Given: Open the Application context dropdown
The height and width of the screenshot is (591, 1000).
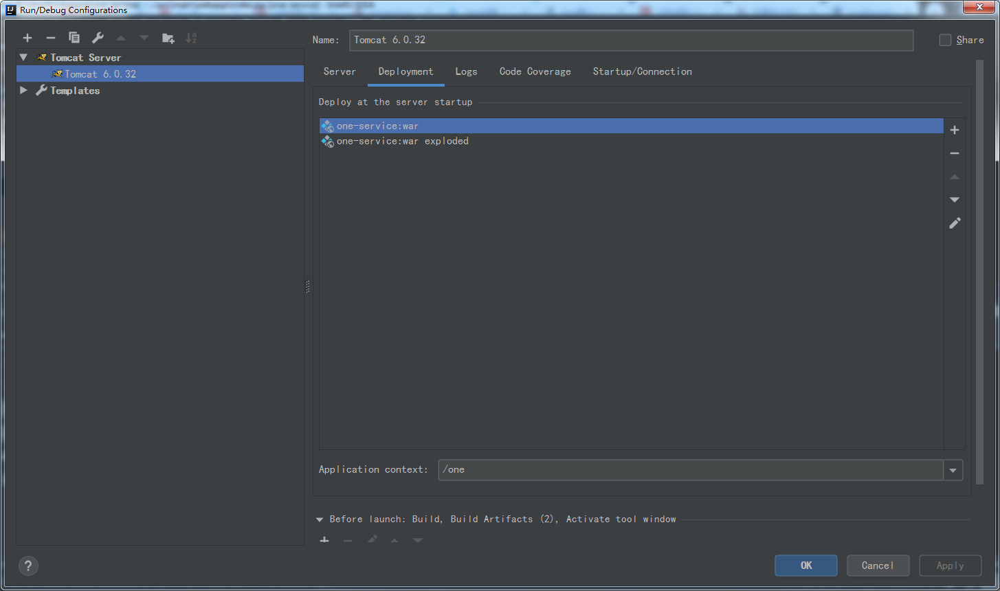Looking at the screenshot, I should coord(953,470).
